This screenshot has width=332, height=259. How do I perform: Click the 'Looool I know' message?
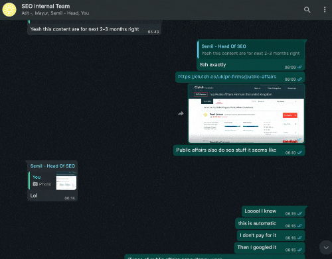[274, 211]
